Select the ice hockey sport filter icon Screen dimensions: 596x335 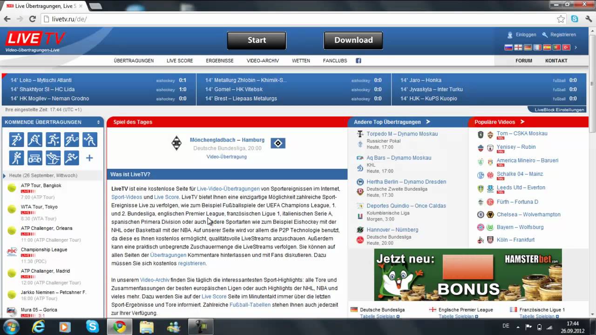[x=34, y=140]
